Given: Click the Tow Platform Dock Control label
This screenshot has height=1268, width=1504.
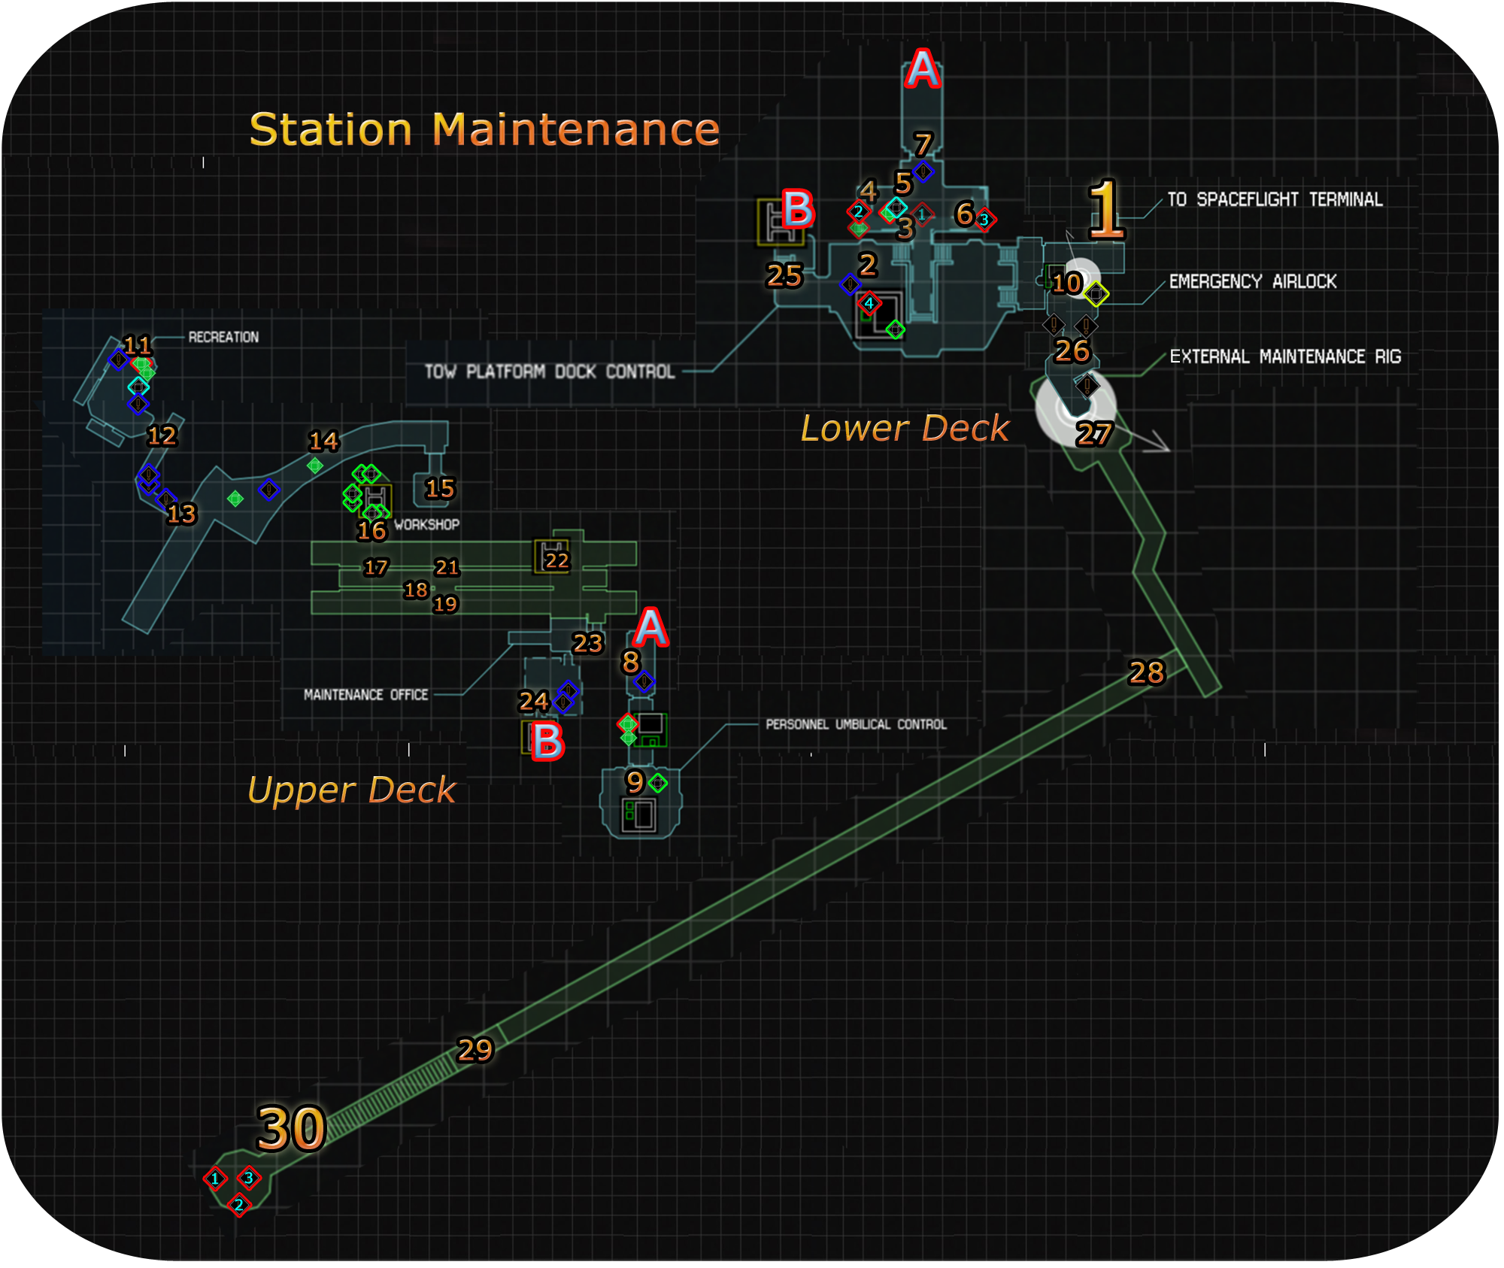Looking at the screenshot, I should [549, 372].
